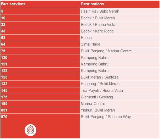Select the Destinations column header

pyautogui.click(x=92, y=4)
